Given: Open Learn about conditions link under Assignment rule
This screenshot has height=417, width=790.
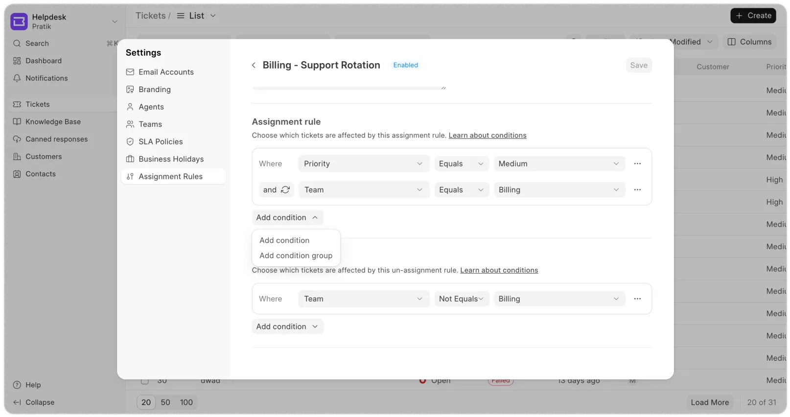Looking at the screenshot, I should click(x=488, y=136).
